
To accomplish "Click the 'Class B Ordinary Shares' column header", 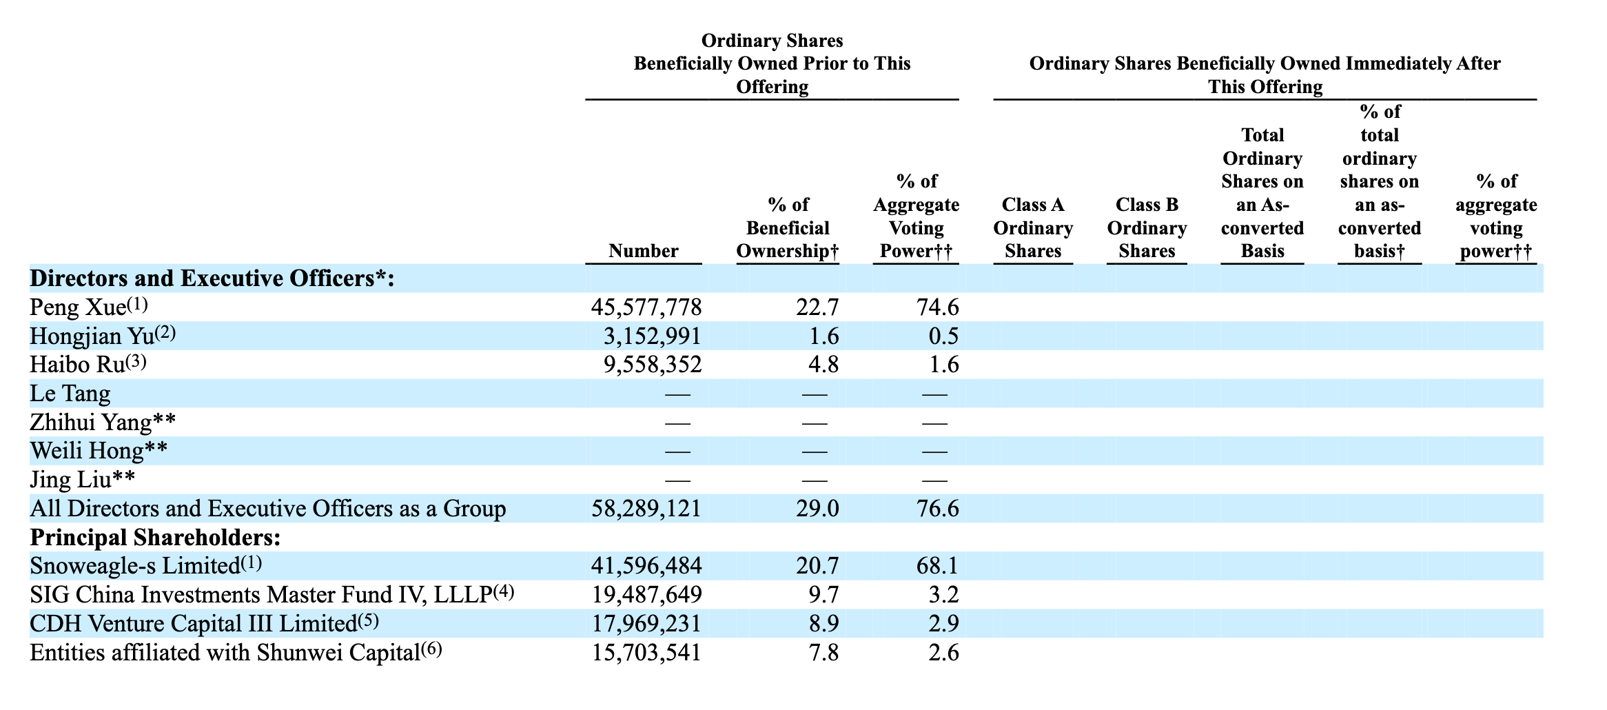I will point(1147,228).
